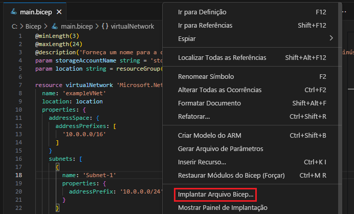This screenshot has width=354, height=214.
Task: Click line number 7 in gutter
Action: point(20,85)
